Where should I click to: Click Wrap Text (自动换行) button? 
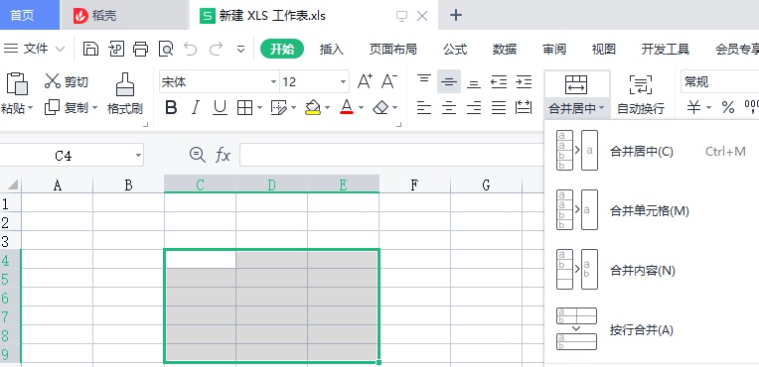coord(641,95)
